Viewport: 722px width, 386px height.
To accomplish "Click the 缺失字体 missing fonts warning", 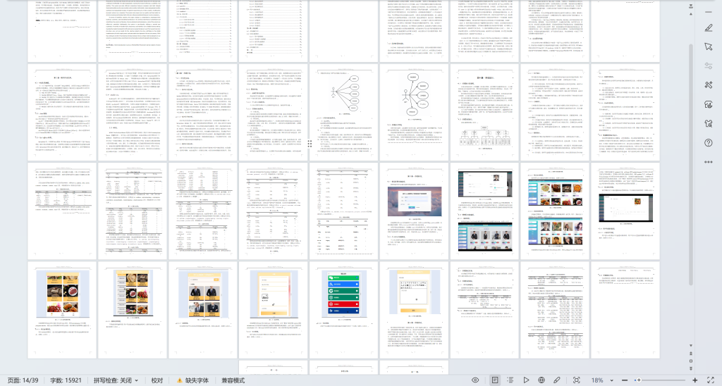I will click(x=192, y=380).
